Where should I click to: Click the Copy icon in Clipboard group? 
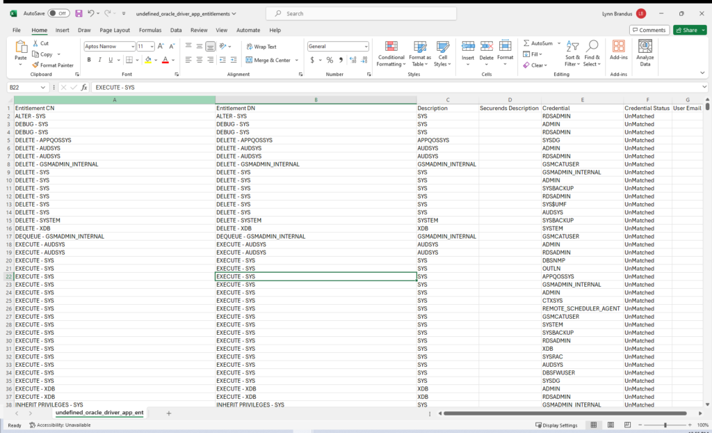35,54
